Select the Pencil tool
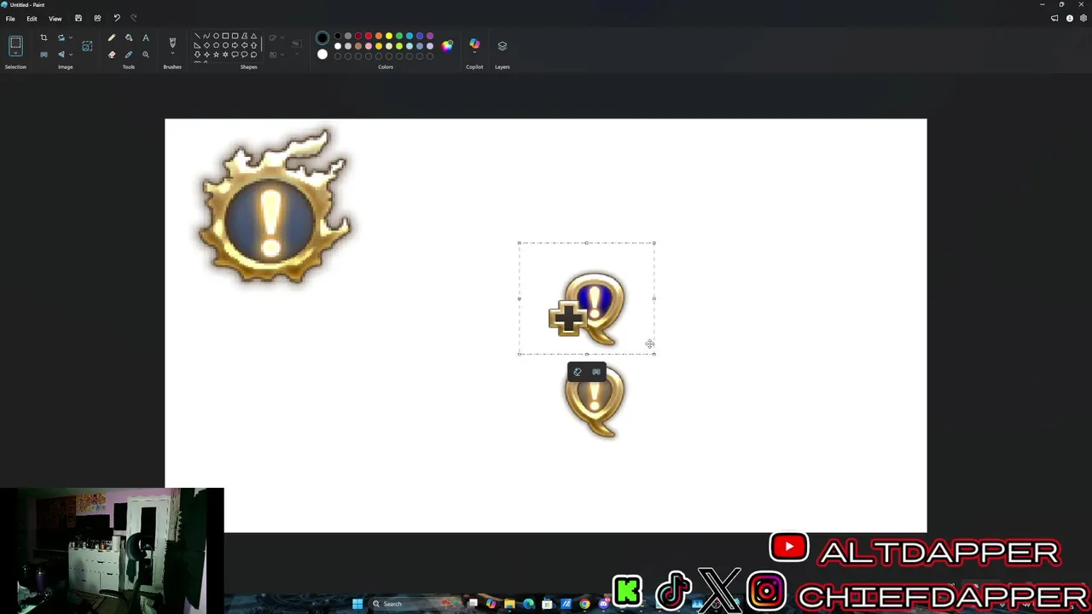Viewport: 1092px width, 614px height. pos(112,38)
